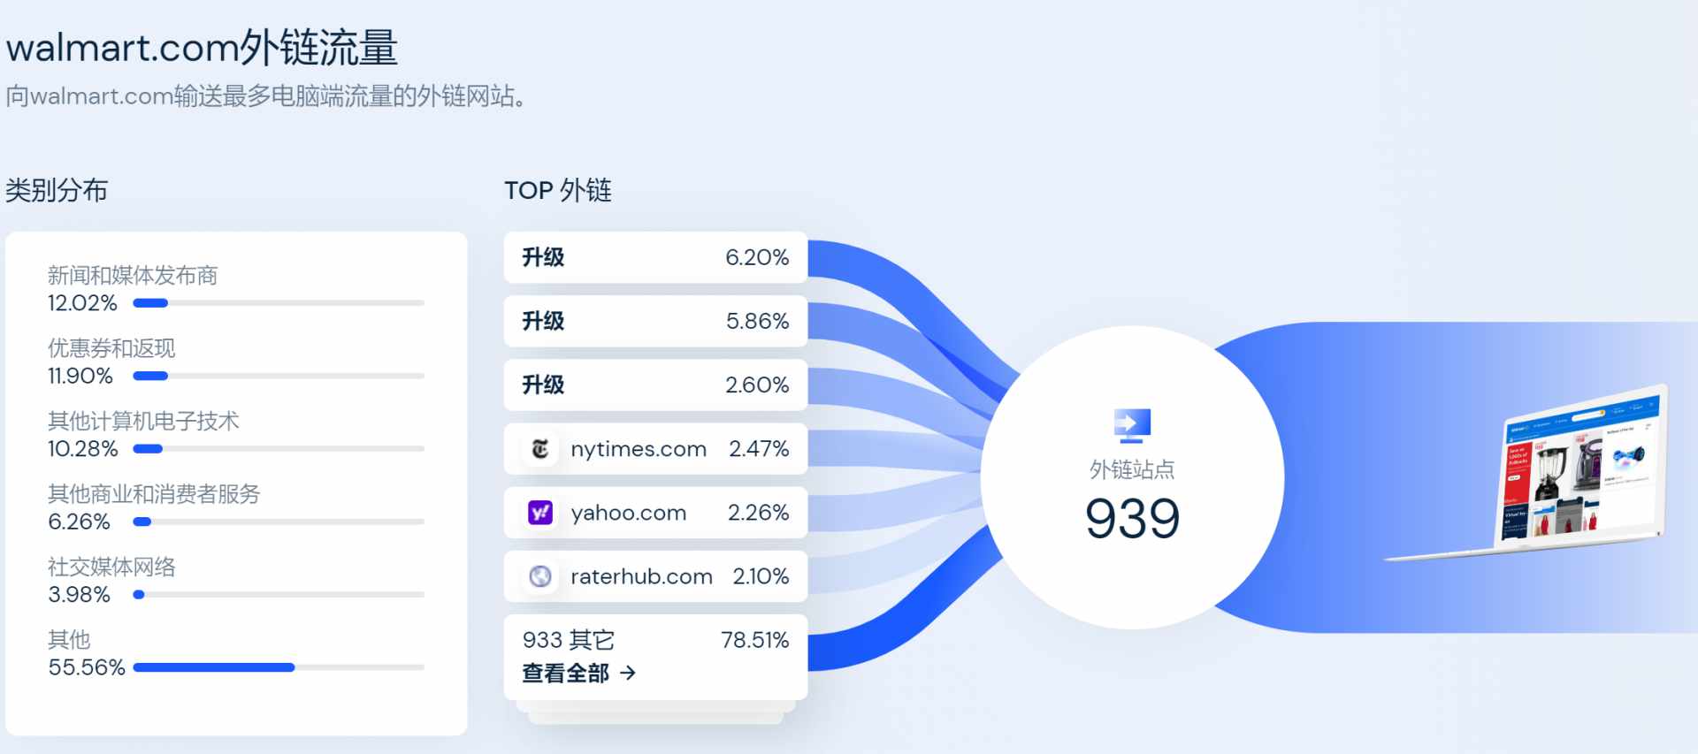Click the 12.02% percentage value
Screen dimensions: 1698x754
coord(82,303)
